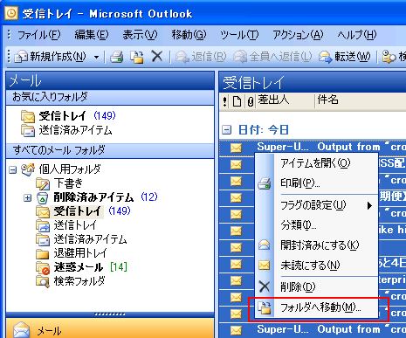Open the 移動(G) menu
This screenshot has width=406, height=338.
tap(189, 35)
